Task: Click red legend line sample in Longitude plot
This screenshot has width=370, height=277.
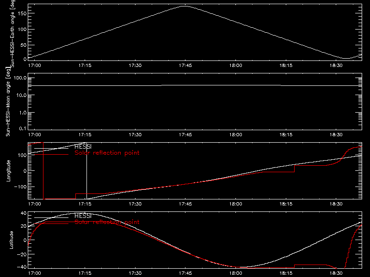Action: pyautogui.click(x=51, y=155)
